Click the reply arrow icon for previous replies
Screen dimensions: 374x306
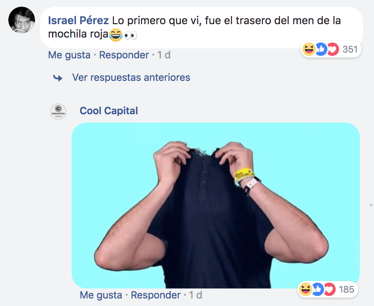pos(58,78)
